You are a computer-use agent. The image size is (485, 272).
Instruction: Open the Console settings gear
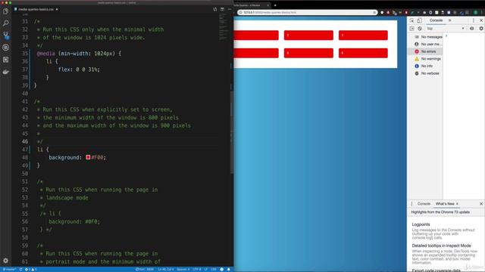(481, 29)
